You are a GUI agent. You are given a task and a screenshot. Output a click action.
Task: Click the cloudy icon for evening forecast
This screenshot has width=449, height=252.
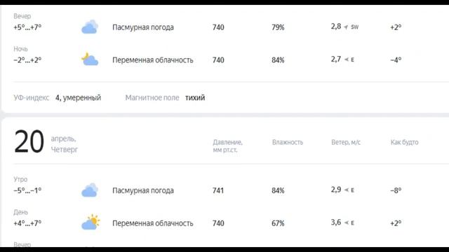pyautogui.click(x=90, y=27)
